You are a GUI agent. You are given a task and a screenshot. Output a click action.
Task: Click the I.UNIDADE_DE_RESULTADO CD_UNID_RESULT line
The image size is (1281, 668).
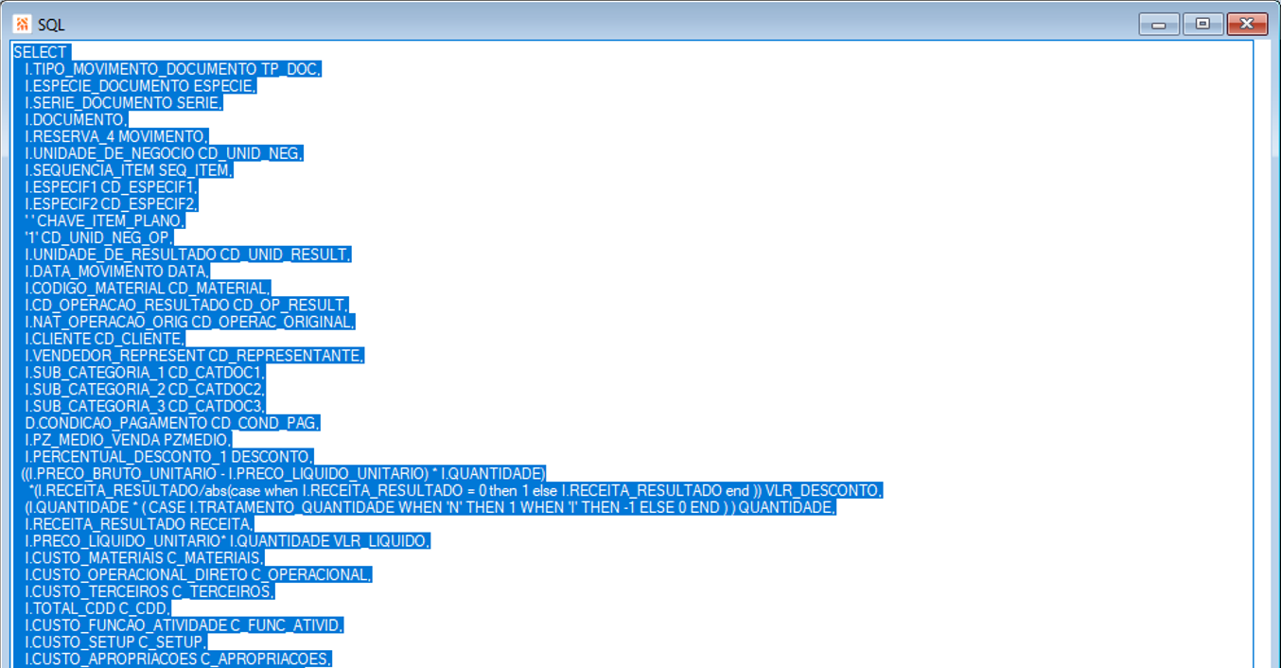click(188, 255)
